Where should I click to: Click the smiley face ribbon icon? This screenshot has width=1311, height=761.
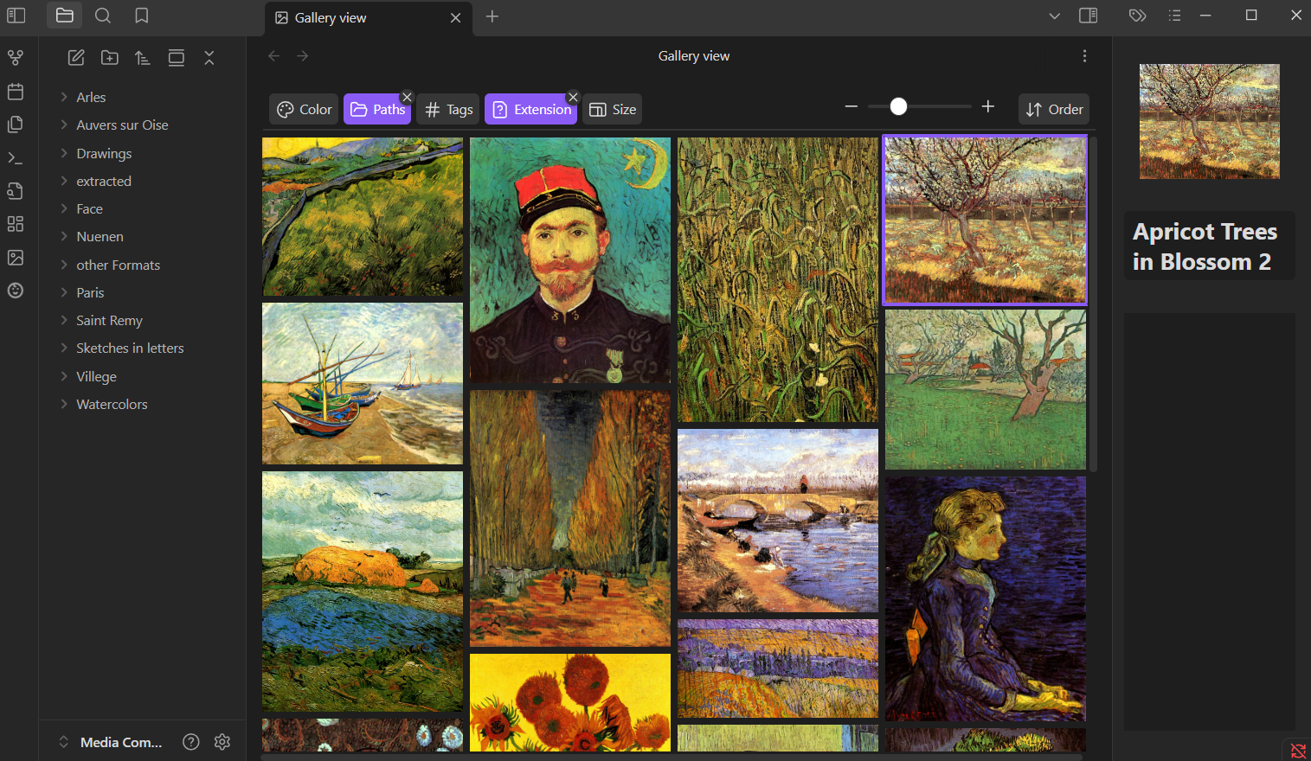click(x=16, y=291)
